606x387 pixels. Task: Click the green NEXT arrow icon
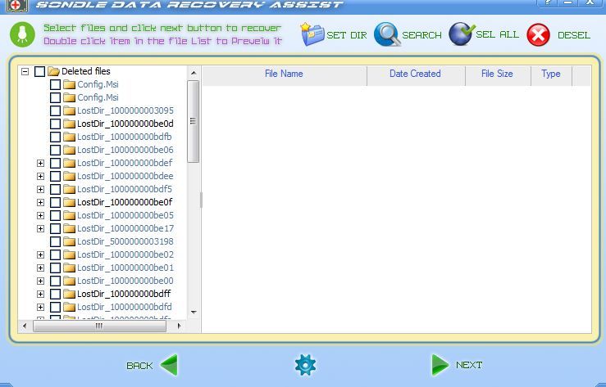(x=440, y=365)
